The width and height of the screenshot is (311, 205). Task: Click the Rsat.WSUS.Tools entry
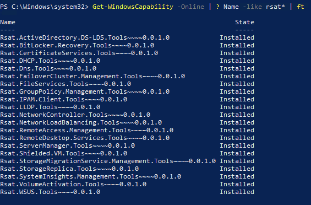50,192
